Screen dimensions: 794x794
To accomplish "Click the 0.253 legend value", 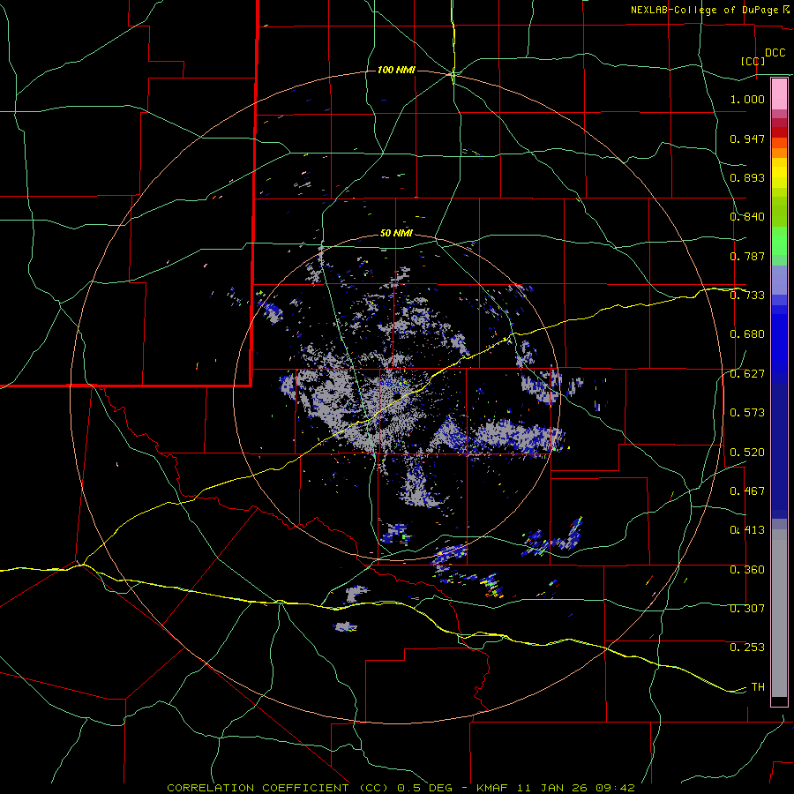I will tap(747, 648).
